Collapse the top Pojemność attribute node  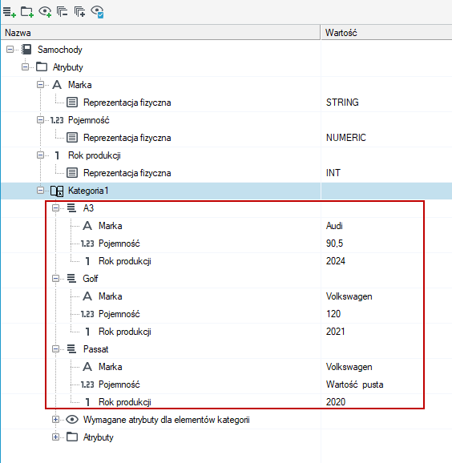tap(40, 120)
